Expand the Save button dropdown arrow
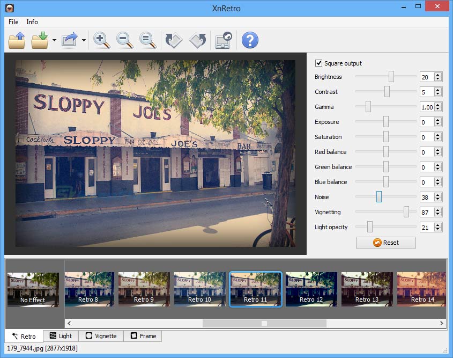 (54, 41)
